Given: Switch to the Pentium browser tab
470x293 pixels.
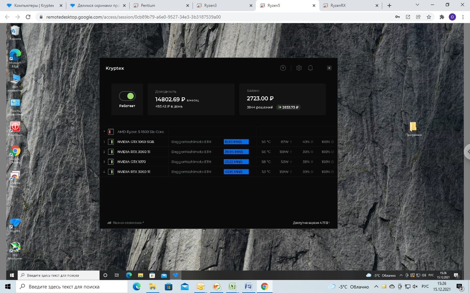Looking at the screenshot, I should click(x=161, y=6).
